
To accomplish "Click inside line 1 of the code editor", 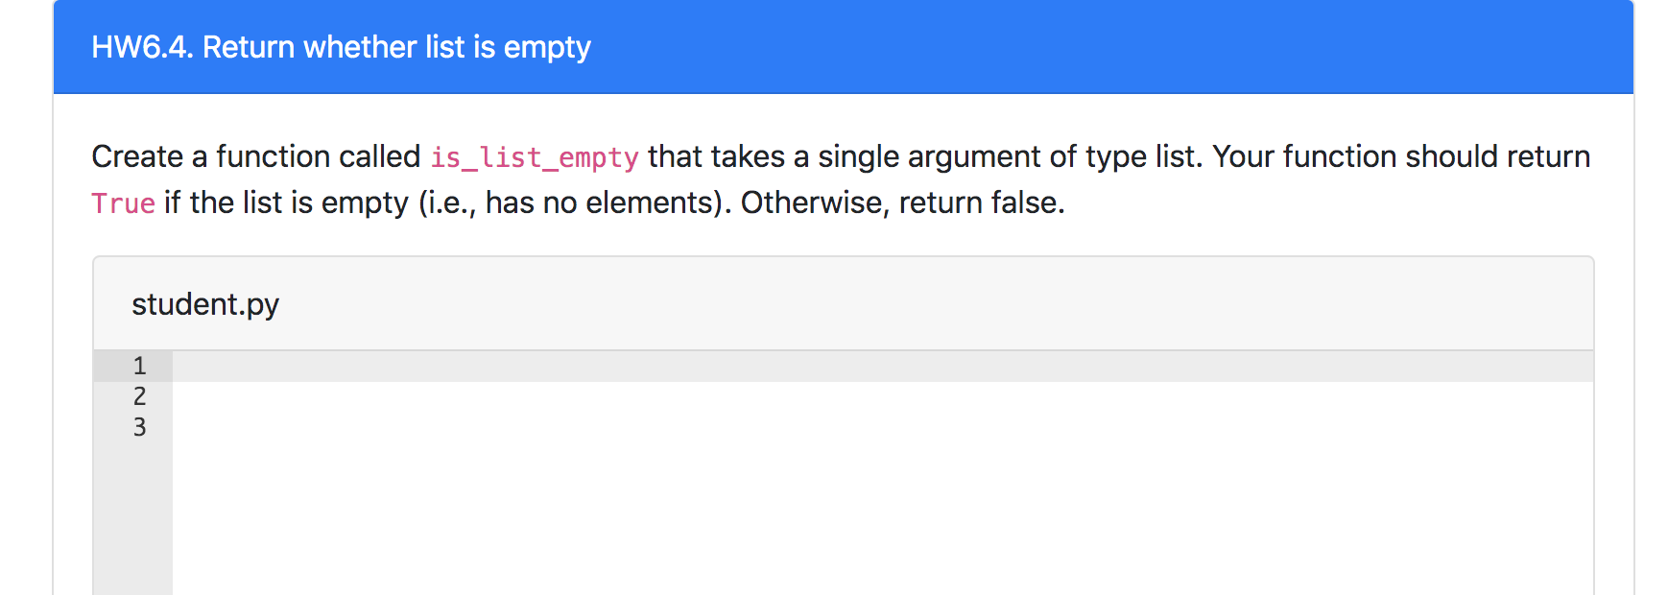I will pyautogui.click(x=384, y=365).
